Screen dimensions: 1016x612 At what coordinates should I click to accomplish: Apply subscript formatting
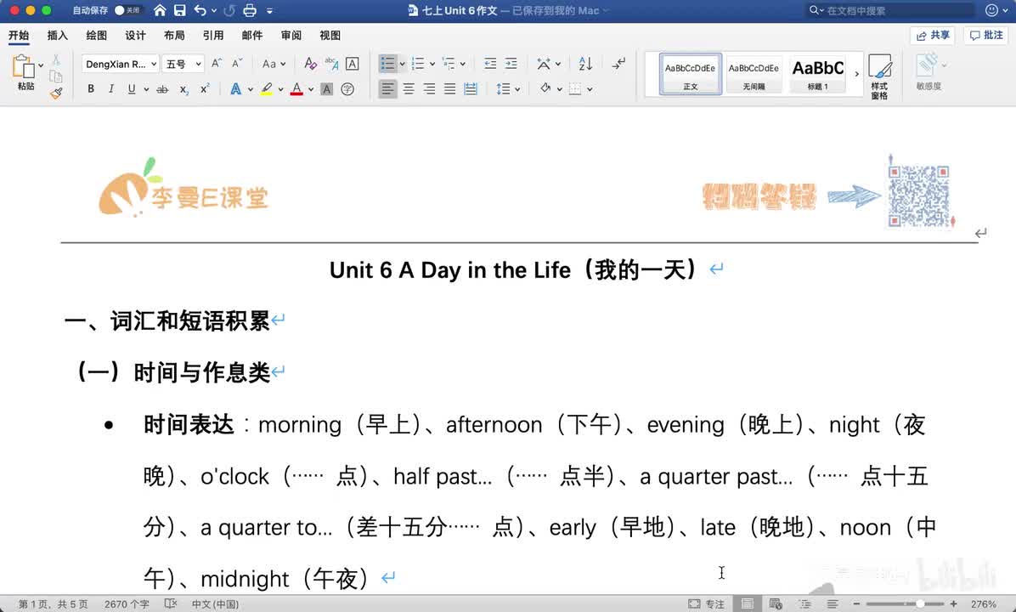[x=184, y=89]
